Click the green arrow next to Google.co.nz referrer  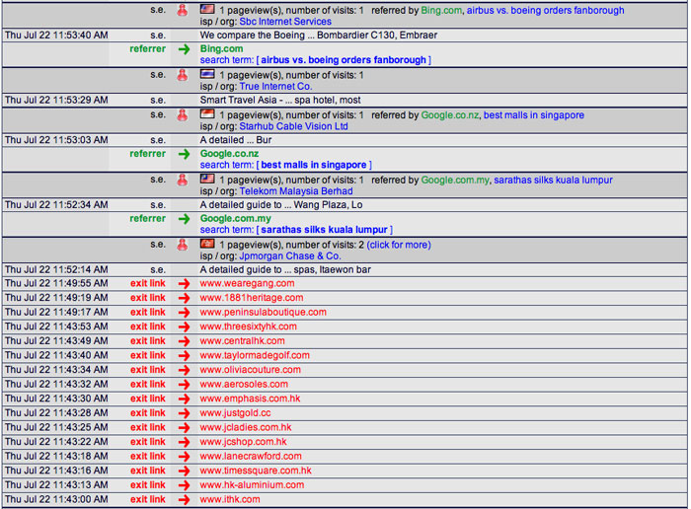pos(184,154)
